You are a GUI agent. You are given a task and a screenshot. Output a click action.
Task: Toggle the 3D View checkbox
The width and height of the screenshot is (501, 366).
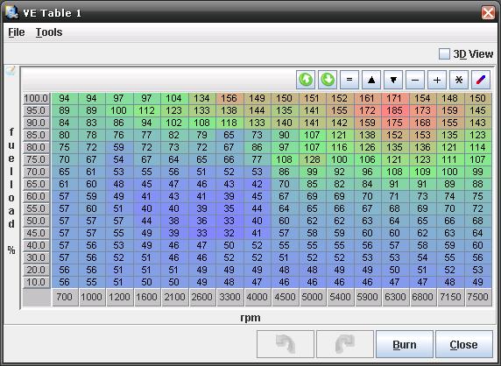pos(444,54)
